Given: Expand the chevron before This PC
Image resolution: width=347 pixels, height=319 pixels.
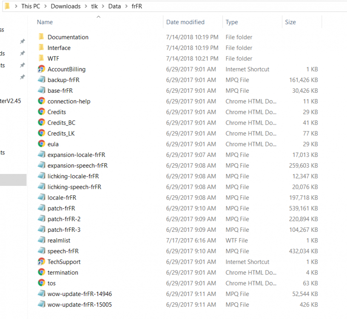Looking at the screenshot, I should [x=16, y=6].
